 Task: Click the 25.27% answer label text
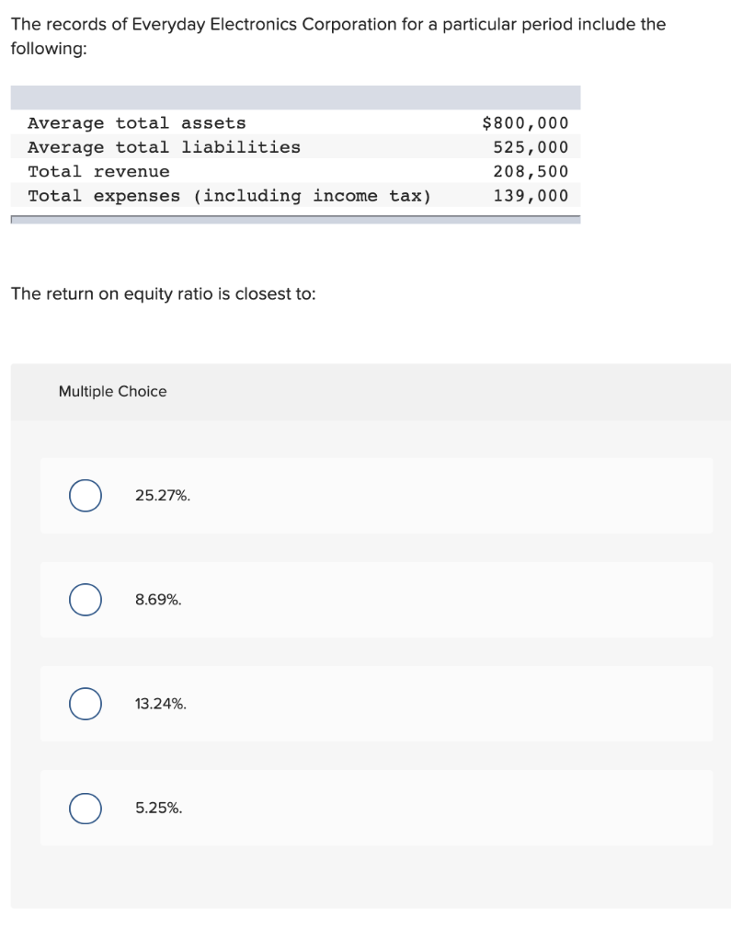(x=163, y=496)
